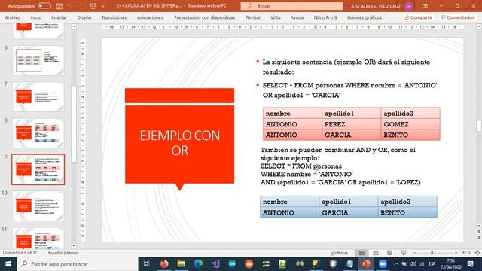Start slideshow from status bar icon
482x271 pixels.
[404, 253]
